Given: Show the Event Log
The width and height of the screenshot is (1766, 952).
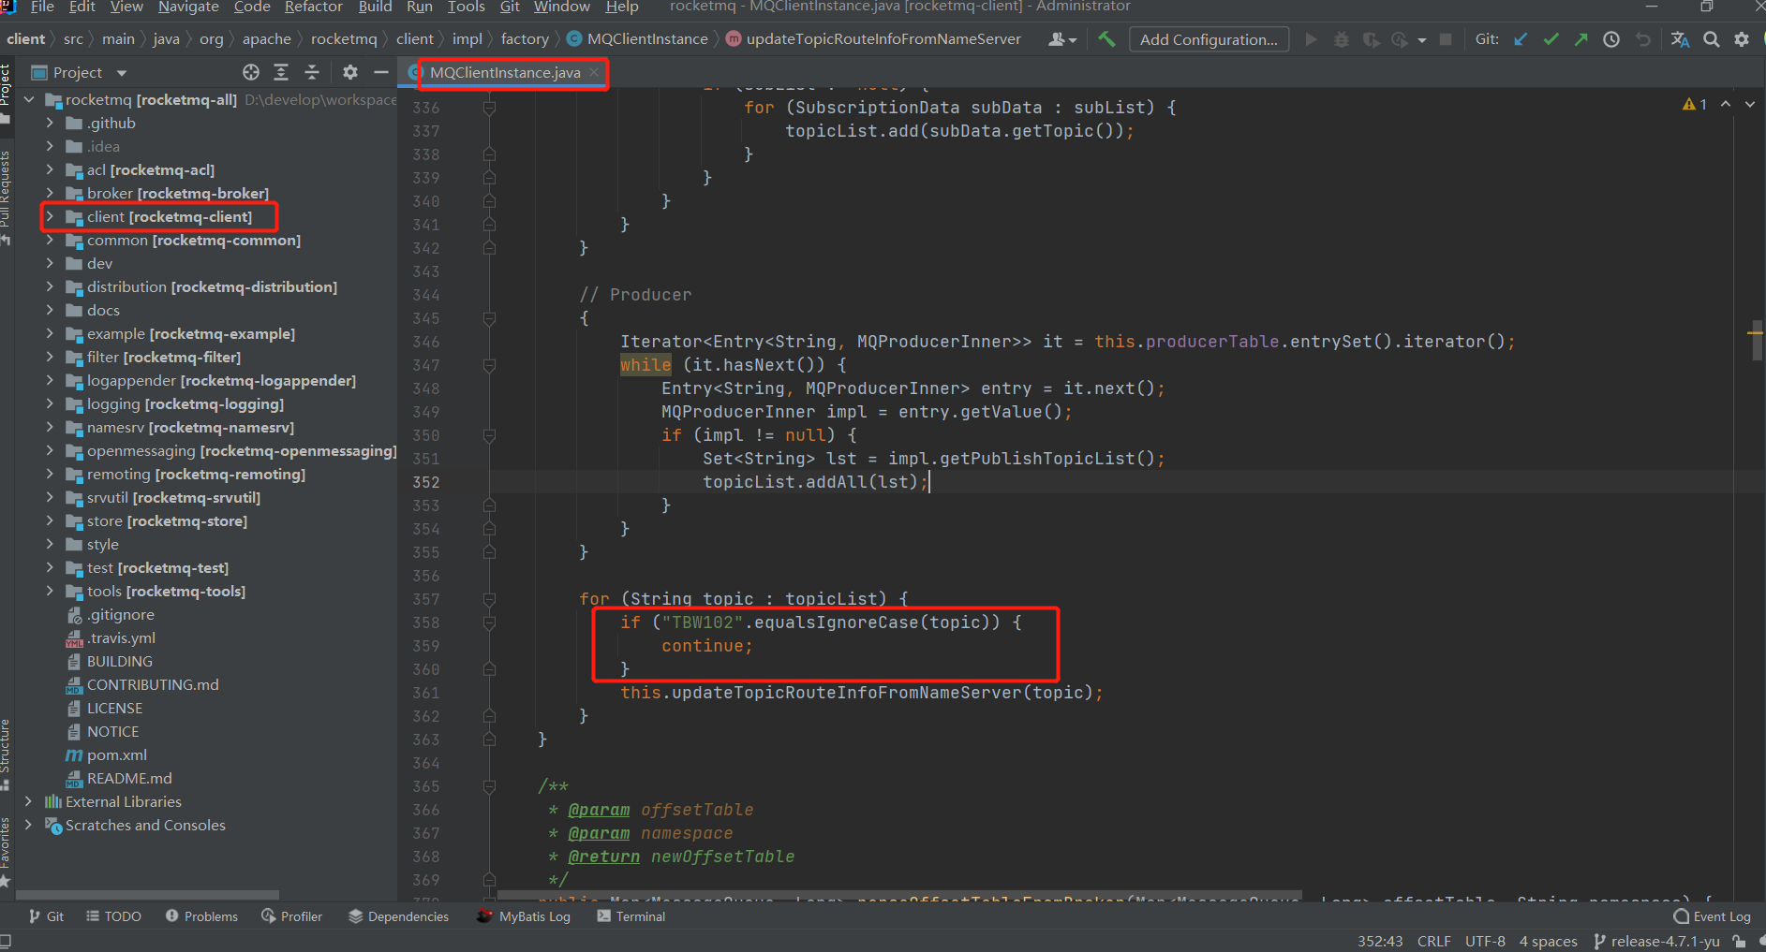Looking at the screenshot, I should [1720, 915].
